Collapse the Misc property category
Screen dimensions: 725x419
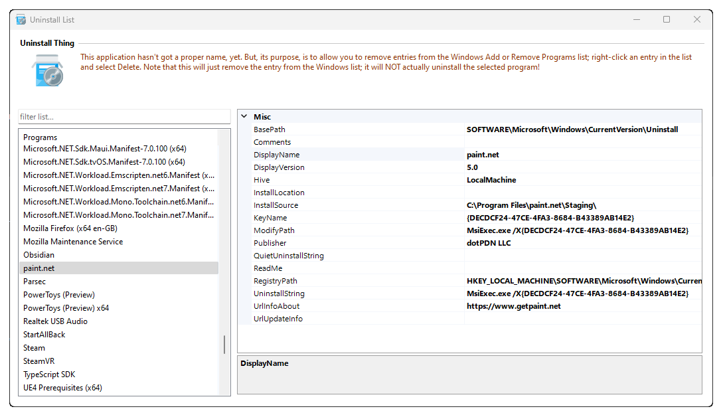point(244,117)
